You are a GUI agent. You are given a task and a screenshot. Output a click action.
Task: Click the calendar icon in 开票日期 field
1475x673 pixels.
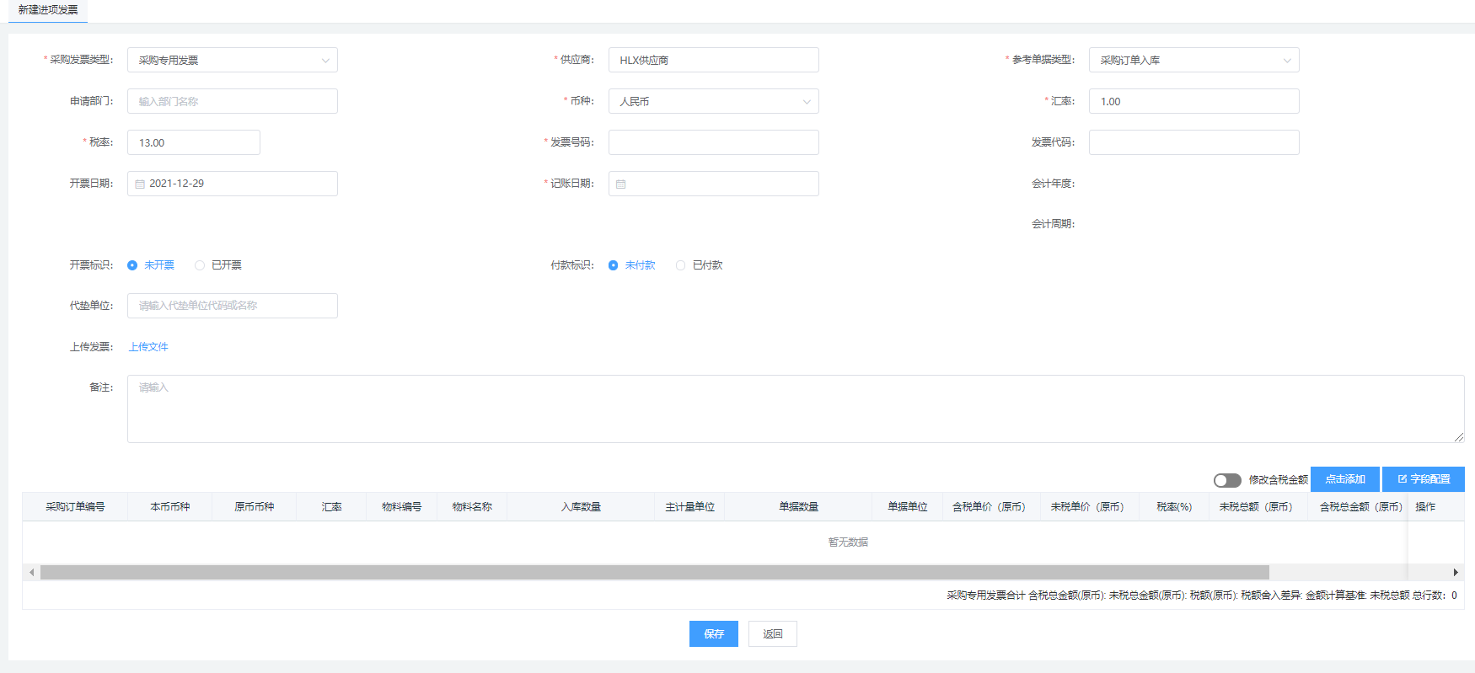pyautogui.click(x=140, y=184)
